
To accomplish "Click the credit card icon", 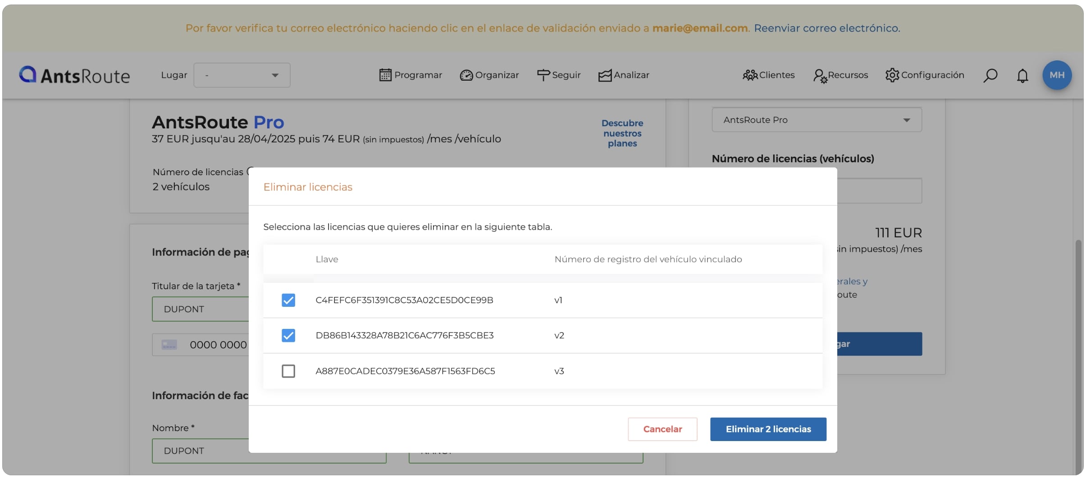I will tap(169, 345).
